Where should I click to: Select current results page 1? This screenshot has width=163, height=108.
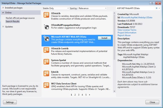[x=71, y=95]
